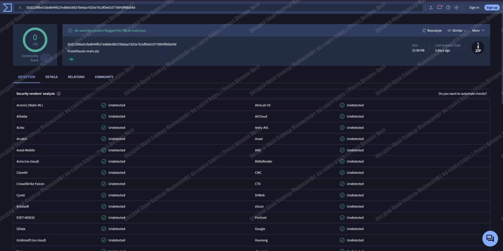Click the Community Score label
The width and height of the screenshot is (503, 251).
tap(30, 58)
